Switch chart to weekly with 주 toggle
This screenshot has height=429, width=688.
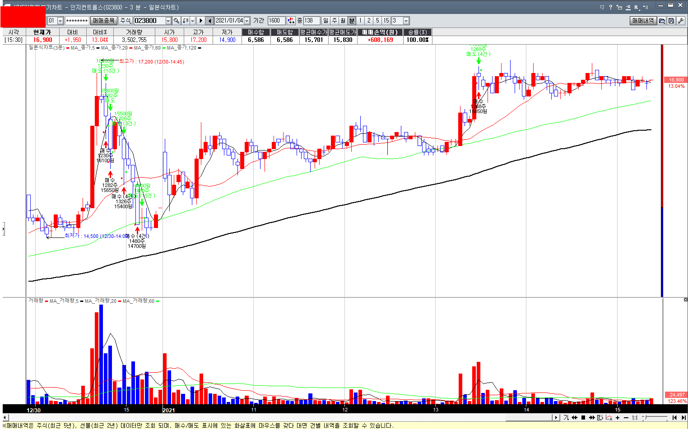tap(335, 21)
